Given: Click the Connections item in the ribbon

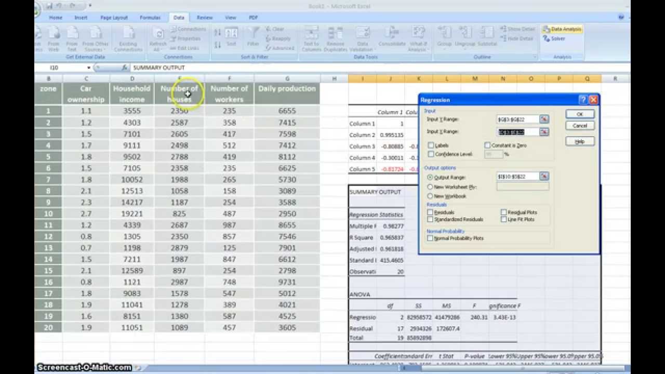Looking at the screenshot, I should 188,29.
